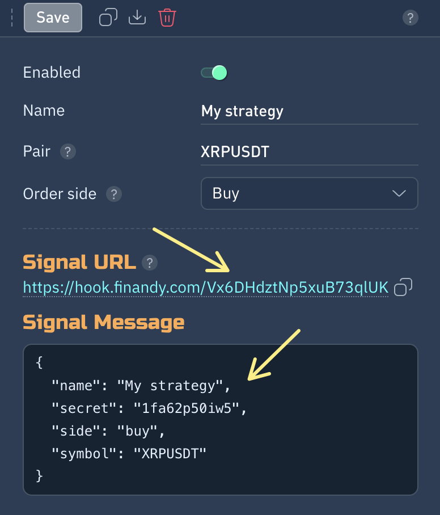Click inside the Signal Message JSON box
Image resolution: width=440 pixels, height=515 pixels.
coord(220,420)
